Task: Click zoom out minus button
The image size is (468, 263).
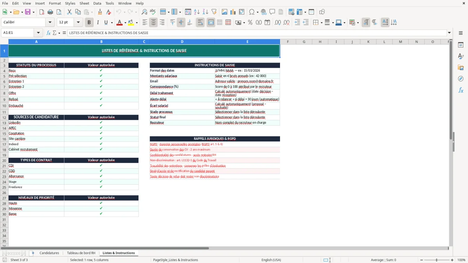Action: click(422, 260)
